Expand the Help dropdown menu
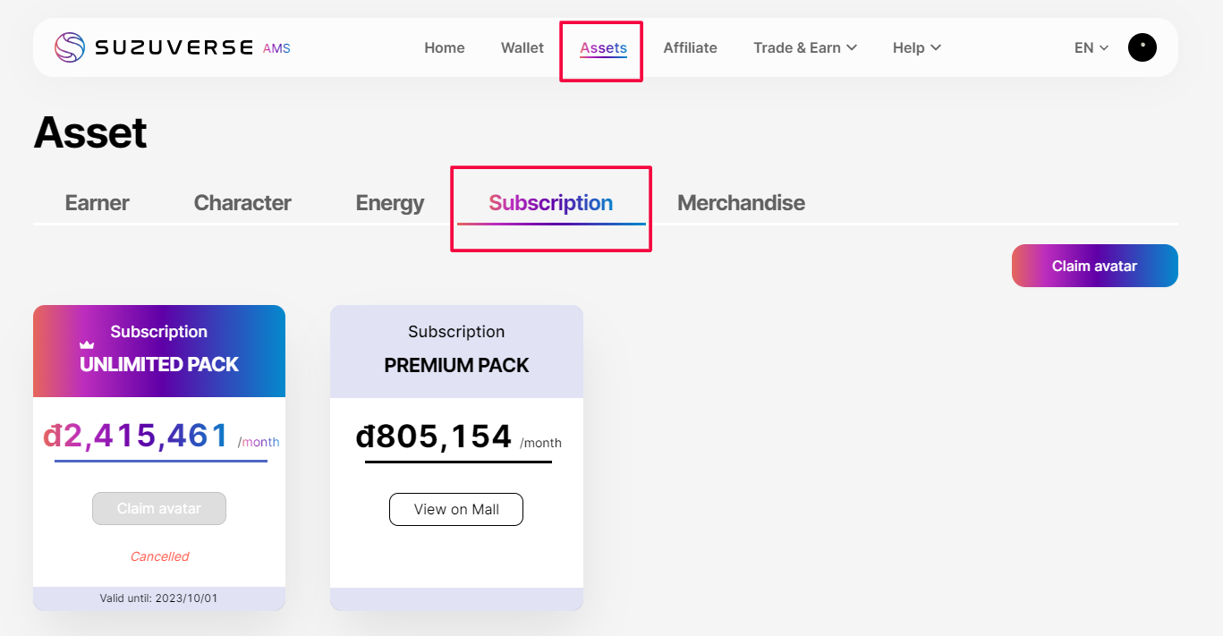 coord(916,48)
